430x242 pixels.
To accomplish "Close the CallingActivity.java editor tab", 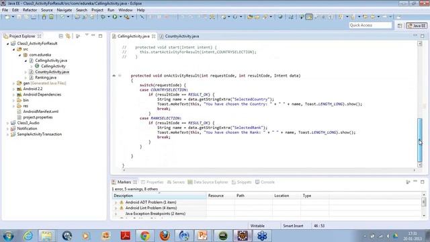I will tap(154, 36).
